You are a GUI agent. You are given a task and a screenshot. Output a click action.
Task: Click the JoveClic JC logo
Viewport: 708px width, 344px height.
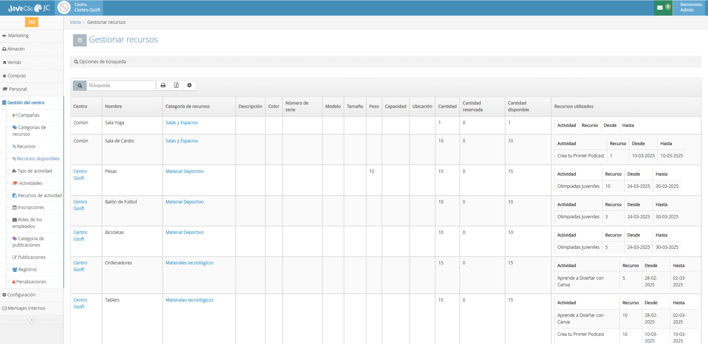[x=29, y=8]
